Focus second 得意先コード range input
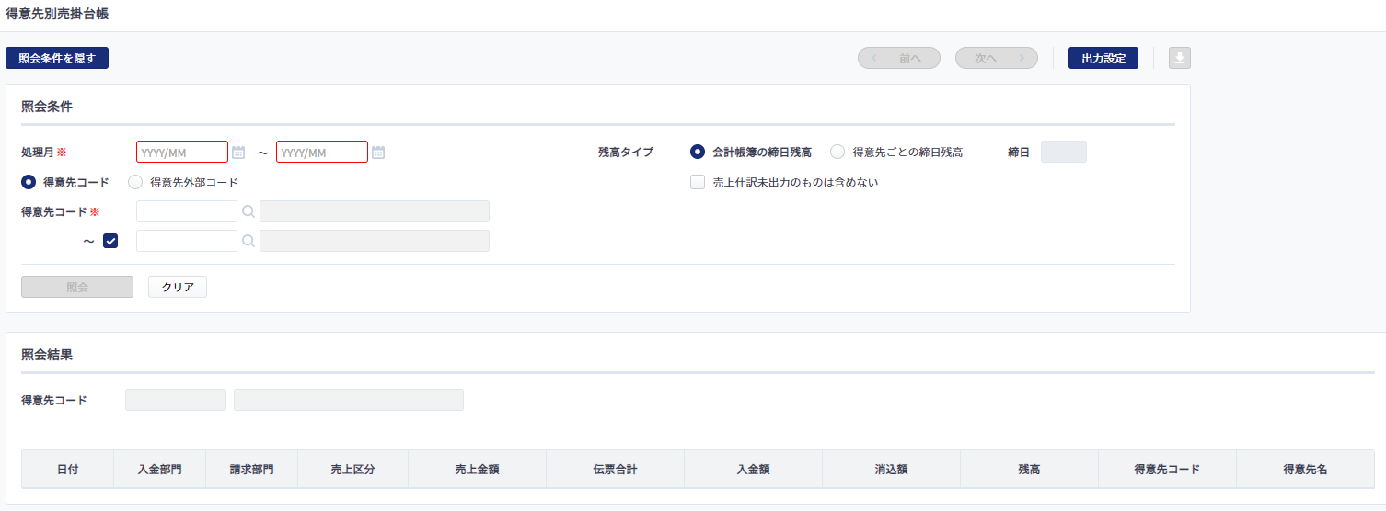The height and width of the screenshot is (511, 1386). (x=187, y=241)
